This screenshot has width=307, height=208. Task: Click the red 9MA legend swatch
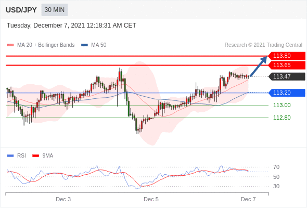pos(35,156)
